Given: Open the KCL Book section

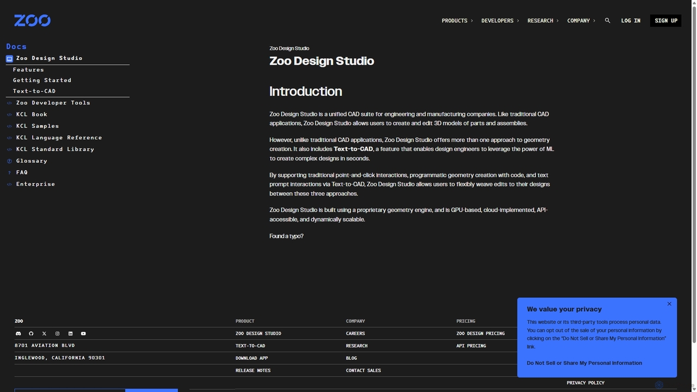Looking at the screenshot, I should (x=32, y=114).
